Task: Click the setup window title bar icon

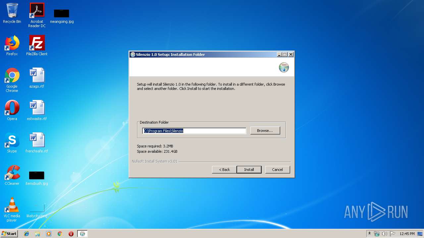Action: click(x=133, y=55)
